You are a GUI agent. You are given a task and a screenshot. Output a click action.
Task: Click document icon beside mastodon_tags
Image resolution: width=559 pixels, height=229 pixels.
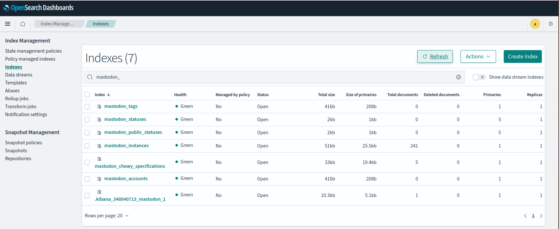pyautogui.click(x=99, y=107)
